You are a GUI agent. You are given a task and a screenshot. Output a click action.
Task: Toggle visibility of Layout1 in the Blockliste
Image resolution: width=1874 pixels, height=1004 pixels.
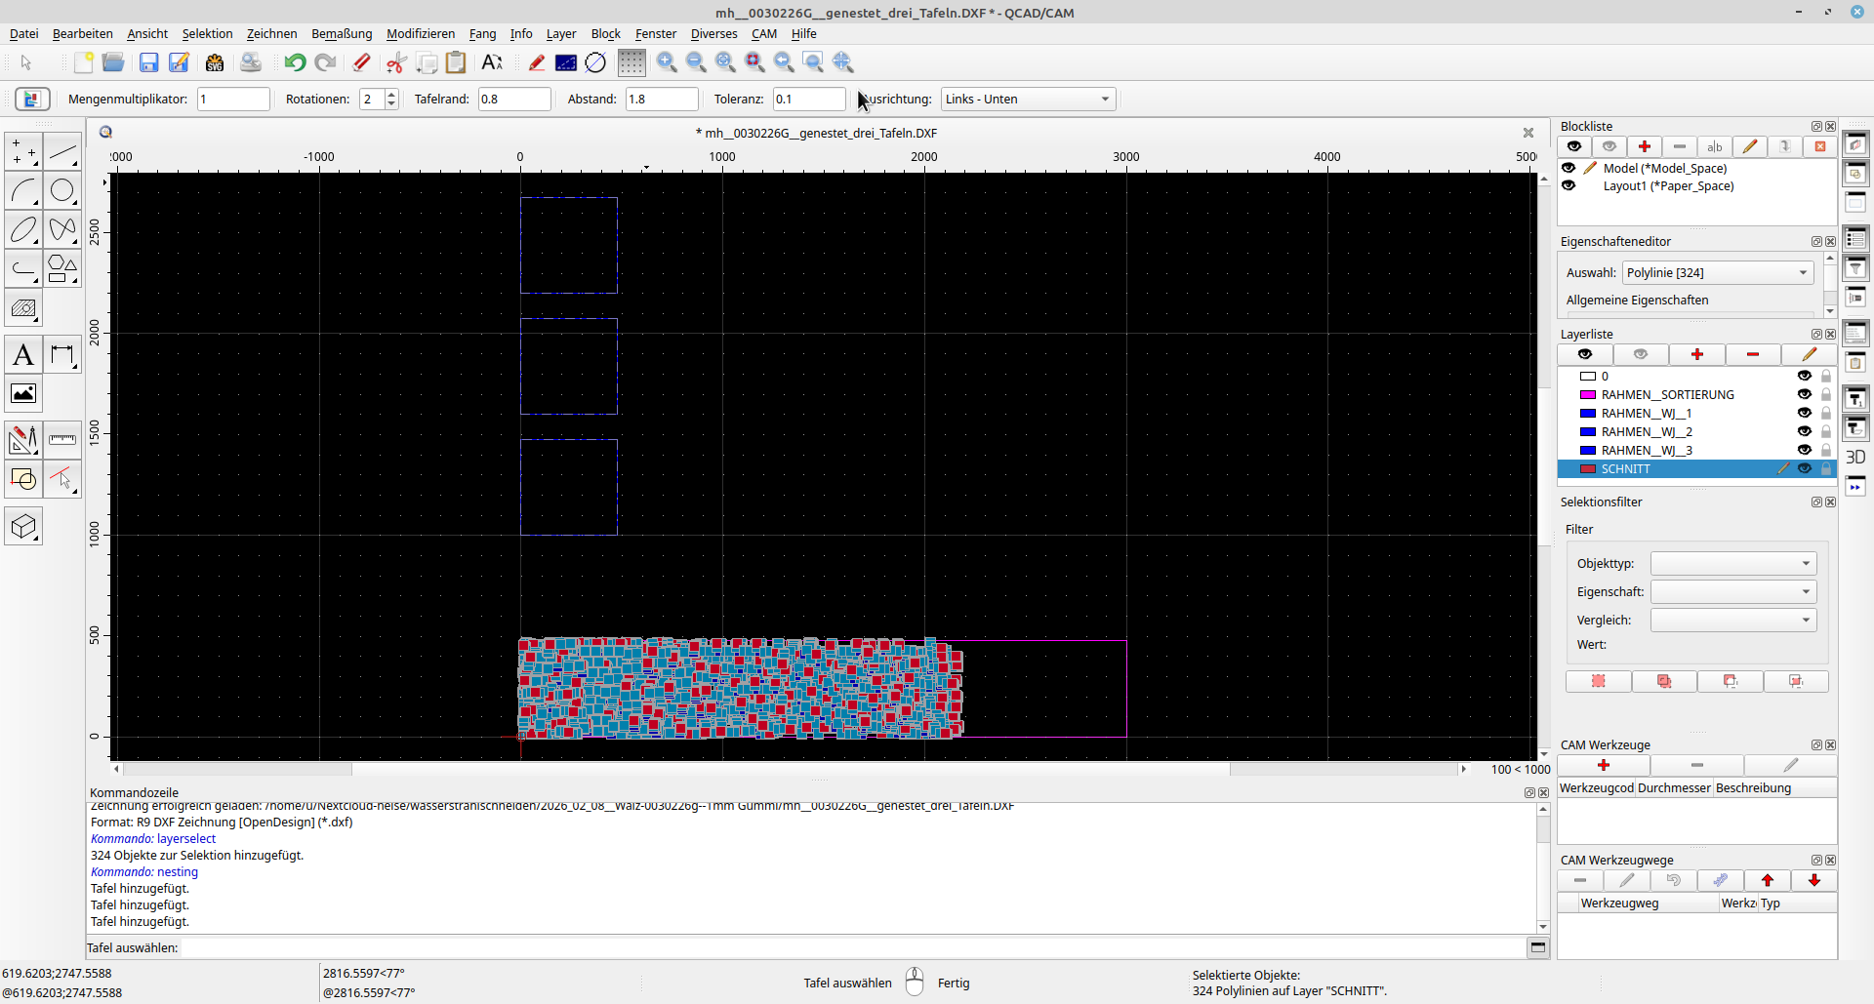(x=1569, y=185)
